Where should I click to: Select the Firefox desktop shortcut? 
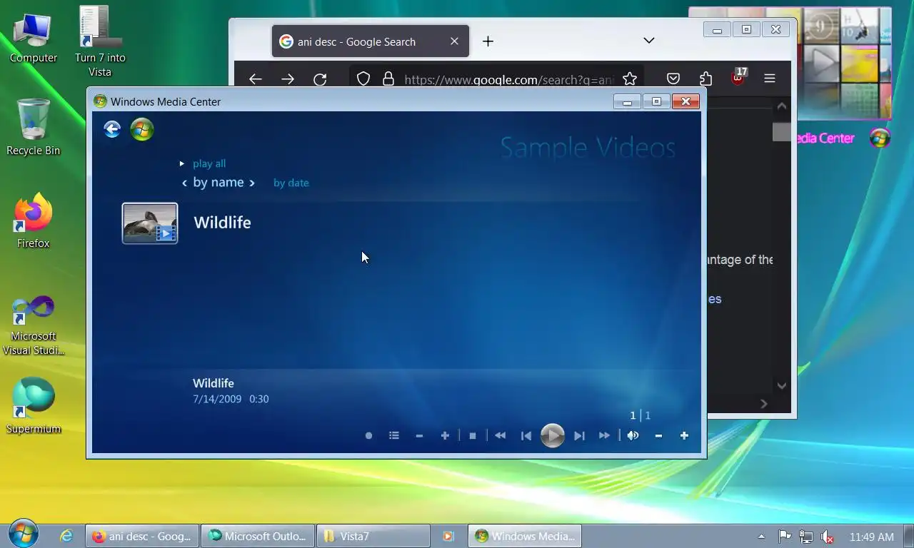(x=34, y=221)
